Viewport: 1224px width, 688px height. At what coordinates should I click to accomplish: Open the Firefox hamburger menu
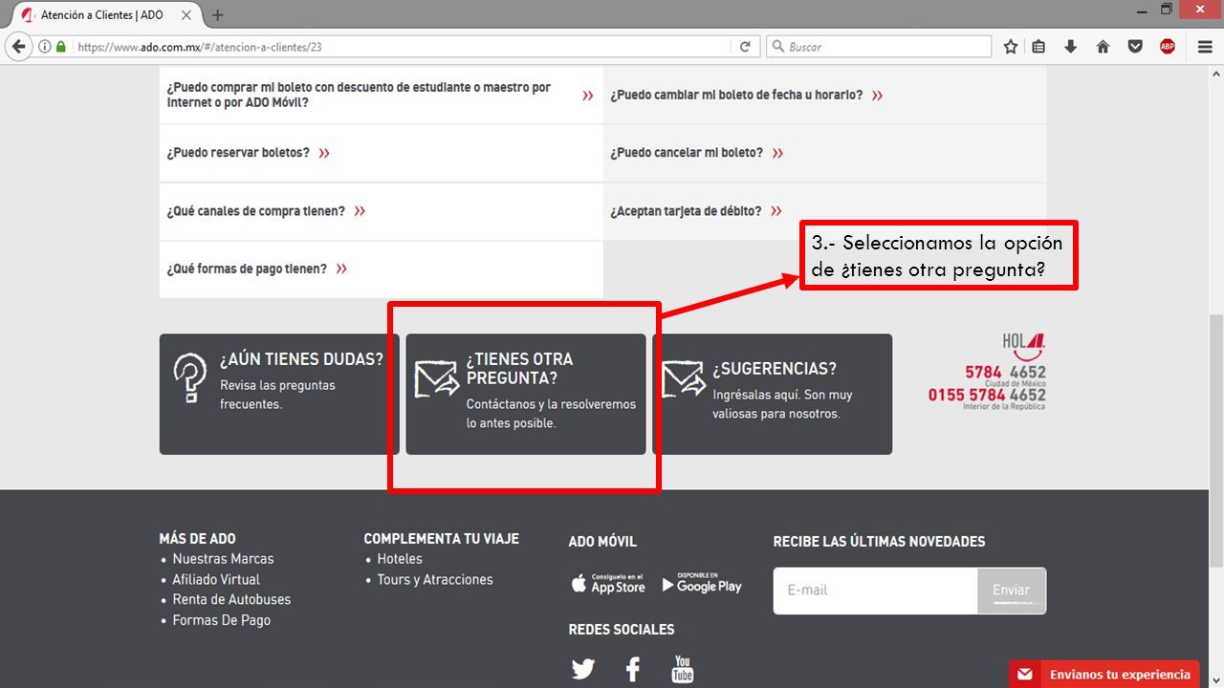pyautogui.click(x=1205, y=46)
